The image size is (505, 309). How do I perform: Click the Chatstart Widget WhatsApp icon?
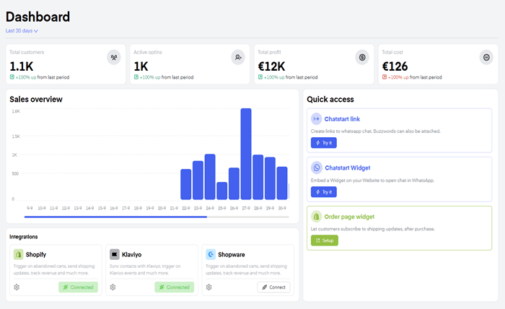tap(317, 167)
